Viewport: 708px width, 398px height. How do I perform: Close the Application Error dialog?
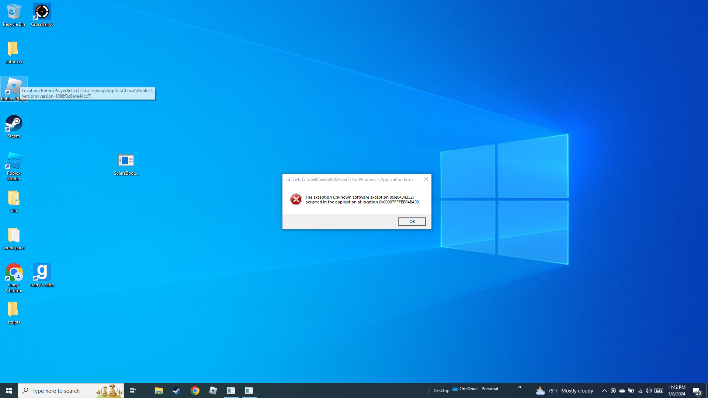click(426, 179)
